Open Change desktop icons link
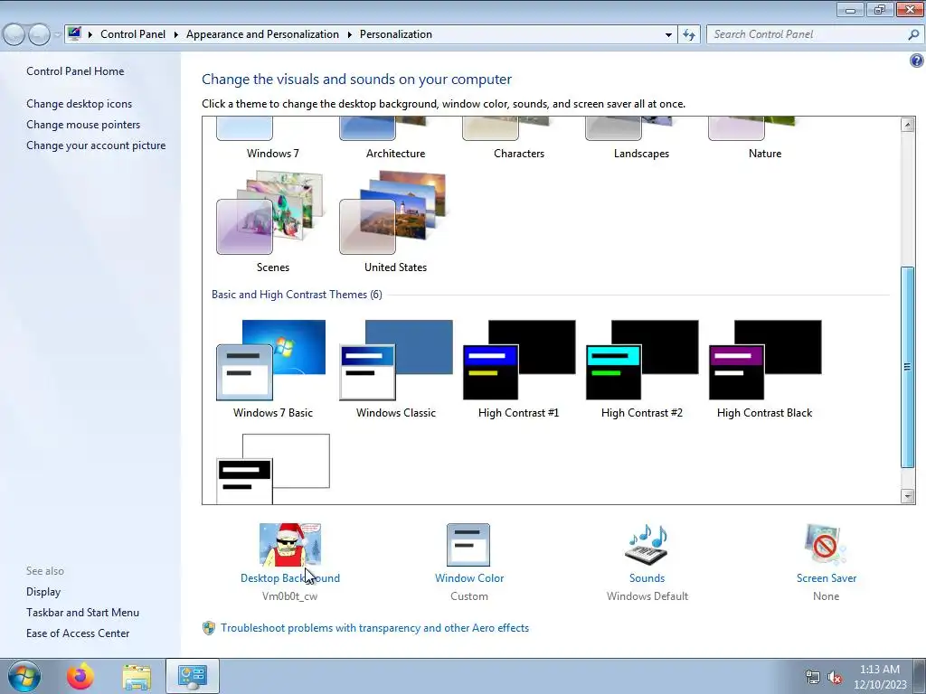The height and width of the screenshot is (694, 926). (80, 104)
